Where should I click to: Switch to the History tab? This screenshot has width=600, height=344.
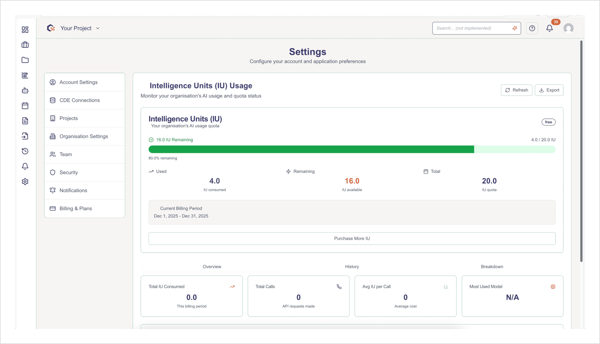[x=352, y=266]
